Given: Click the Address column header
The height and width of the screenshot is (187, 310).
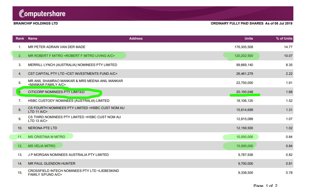Looking at the screenshot, I should (136, 38).
